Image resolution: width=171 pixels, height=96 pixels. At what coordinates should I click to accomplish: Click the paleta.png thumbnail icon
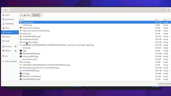click(21, 34)
